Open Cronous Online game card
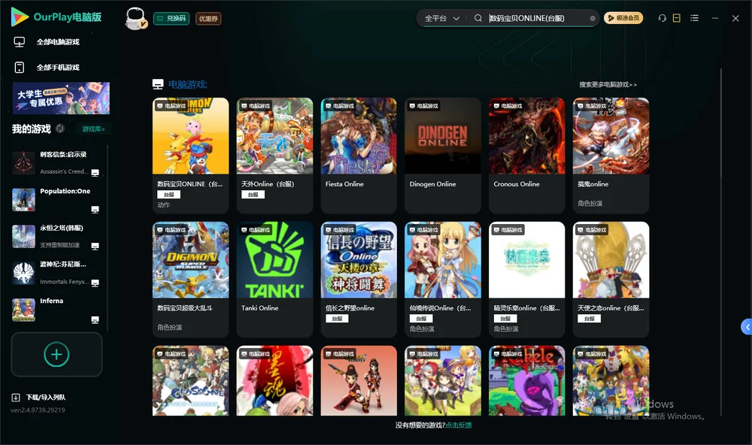 tap(526, 156)
